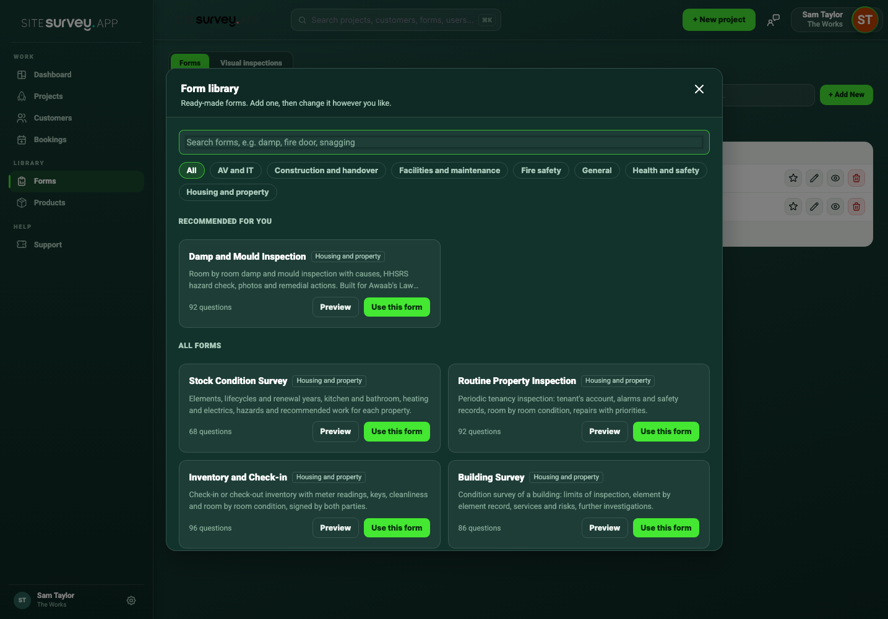Filter forms by General
Viewport: 888px width, 619px height.
pyautogui.click(x=597, y=171)
